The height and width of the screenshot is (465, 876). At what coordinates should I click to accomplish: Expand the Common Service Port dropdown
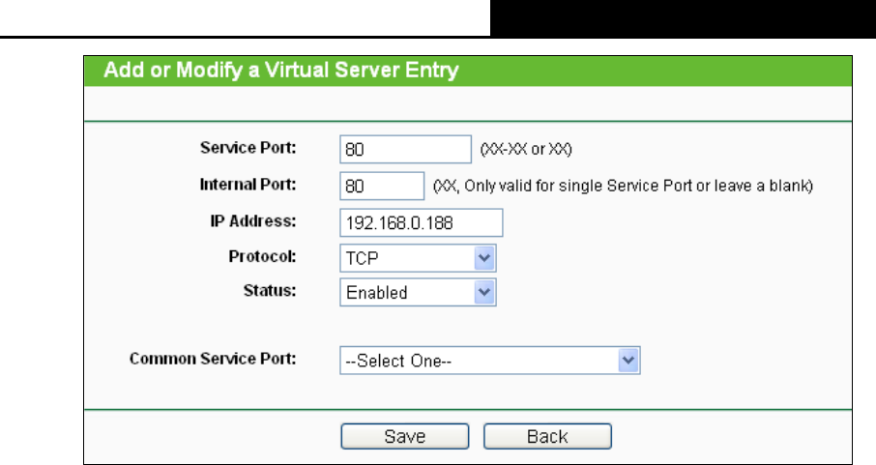click(x=490, y=361)
